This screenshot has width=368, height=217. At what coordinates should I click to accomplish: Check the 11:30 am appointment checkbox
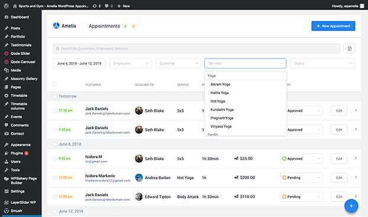pyautogui.click(x=55, y=111)
